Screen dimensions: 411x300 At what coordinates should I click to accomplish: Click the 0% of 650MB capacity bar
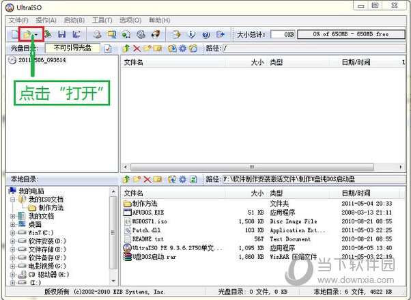[x=351, y=34]
